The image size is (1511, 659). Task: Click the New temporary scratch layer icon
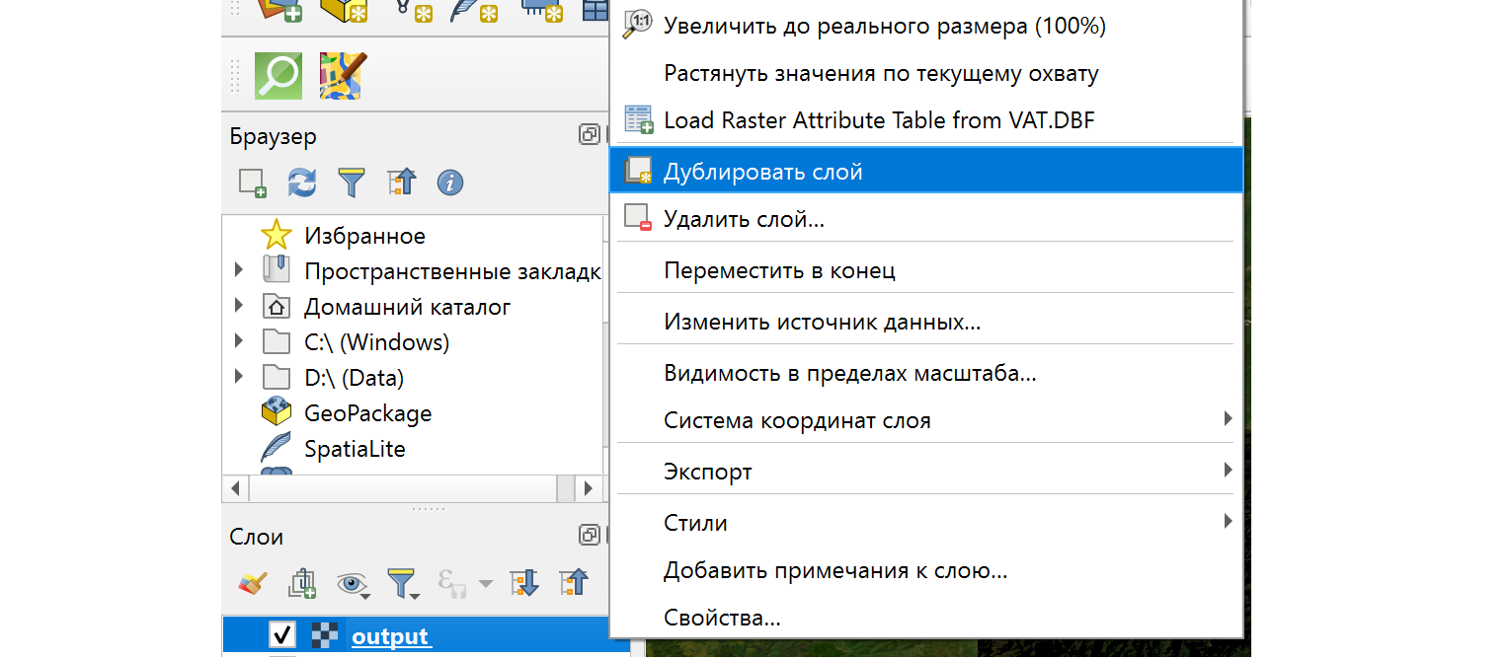click(x=540, y=9)
